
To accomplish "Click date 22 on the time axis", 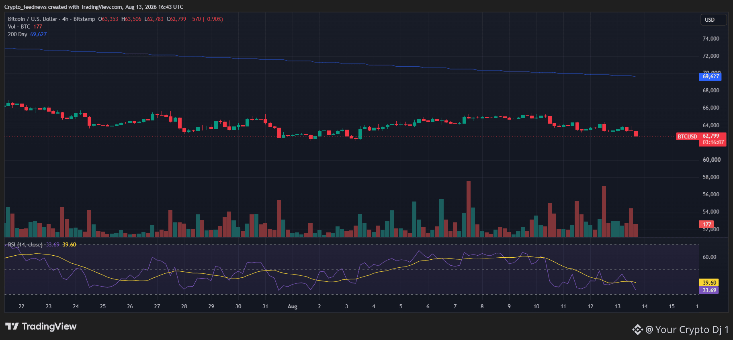I will (21, 306).
